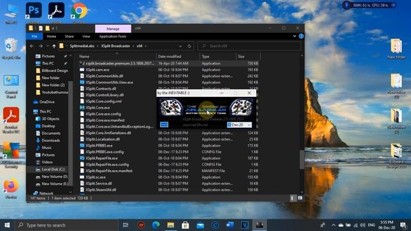The height and width of the screenshot is (231, 411).
Task: Sort by Size column header
Action: [248, 56]
